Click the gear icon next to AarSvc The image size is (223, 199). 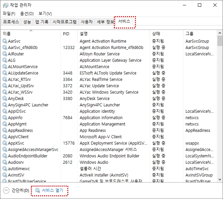(5, 41)
